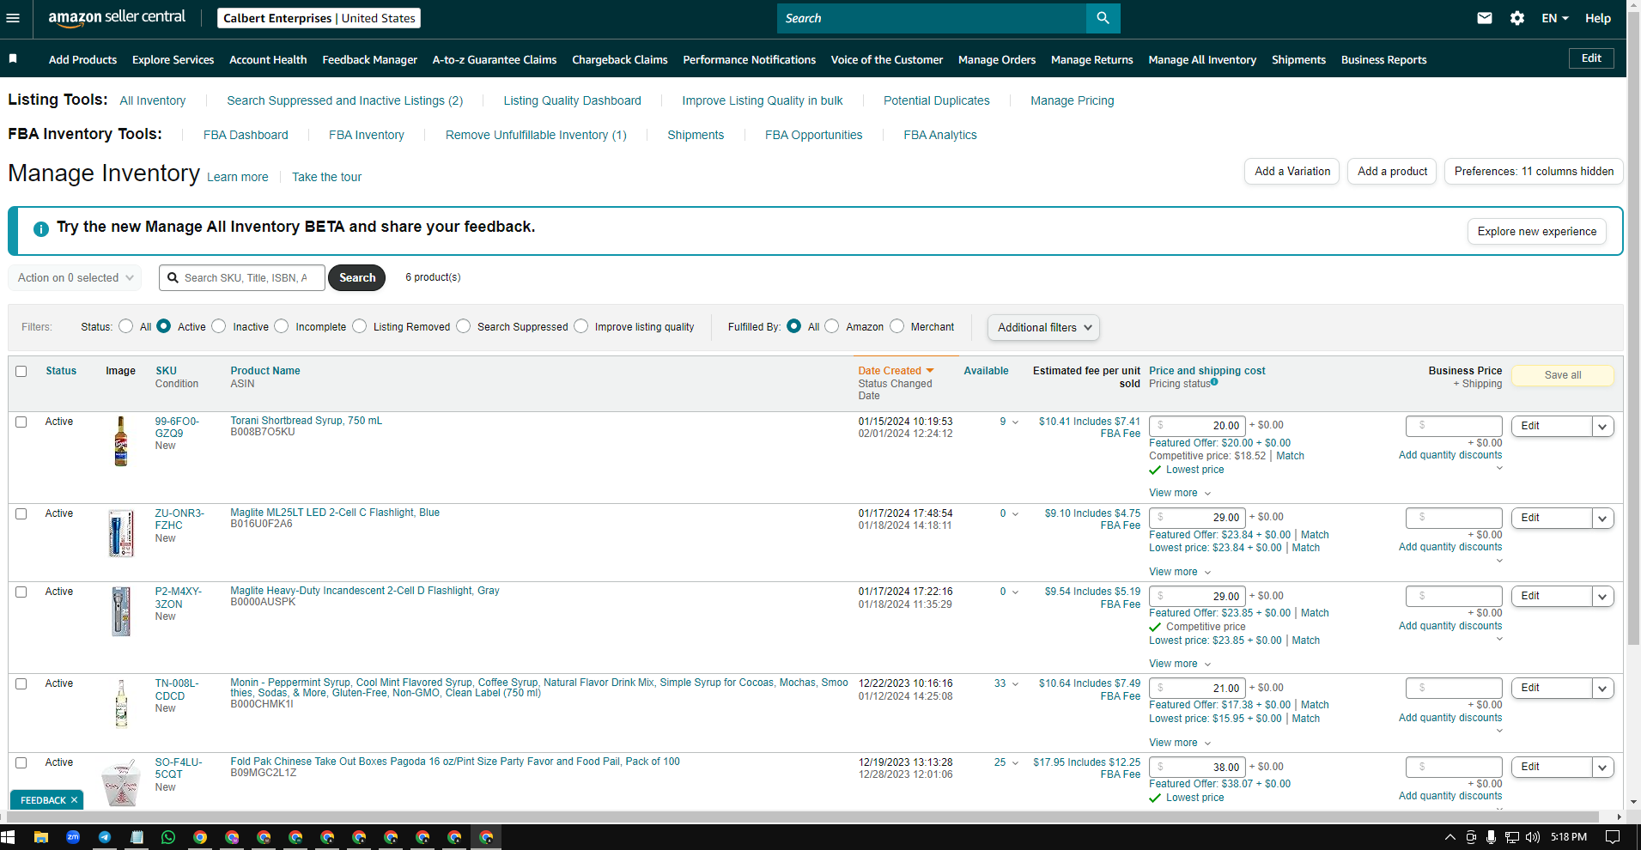Image resolution: width=1641 pixels, height=850 pixels.
Task: Select Fulfilled By Merchant radio button
Action: (x=897, y=326)
